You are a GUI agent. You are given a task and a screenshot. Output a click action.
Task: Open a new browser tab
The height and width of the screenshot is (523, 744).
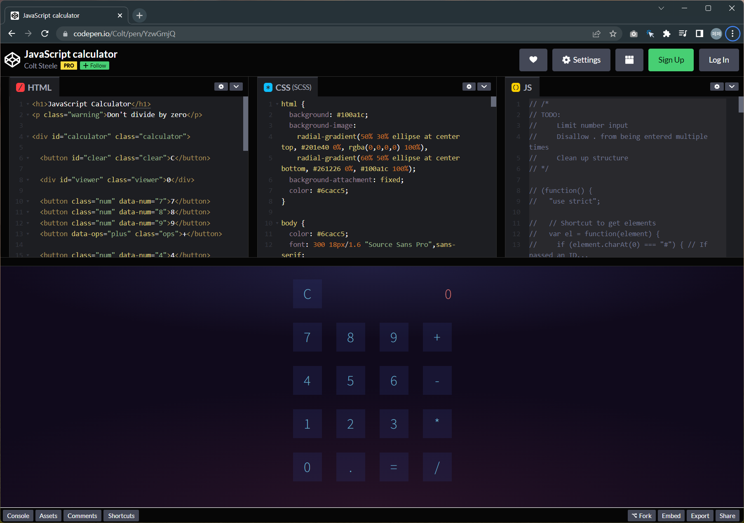click(139, 15)
